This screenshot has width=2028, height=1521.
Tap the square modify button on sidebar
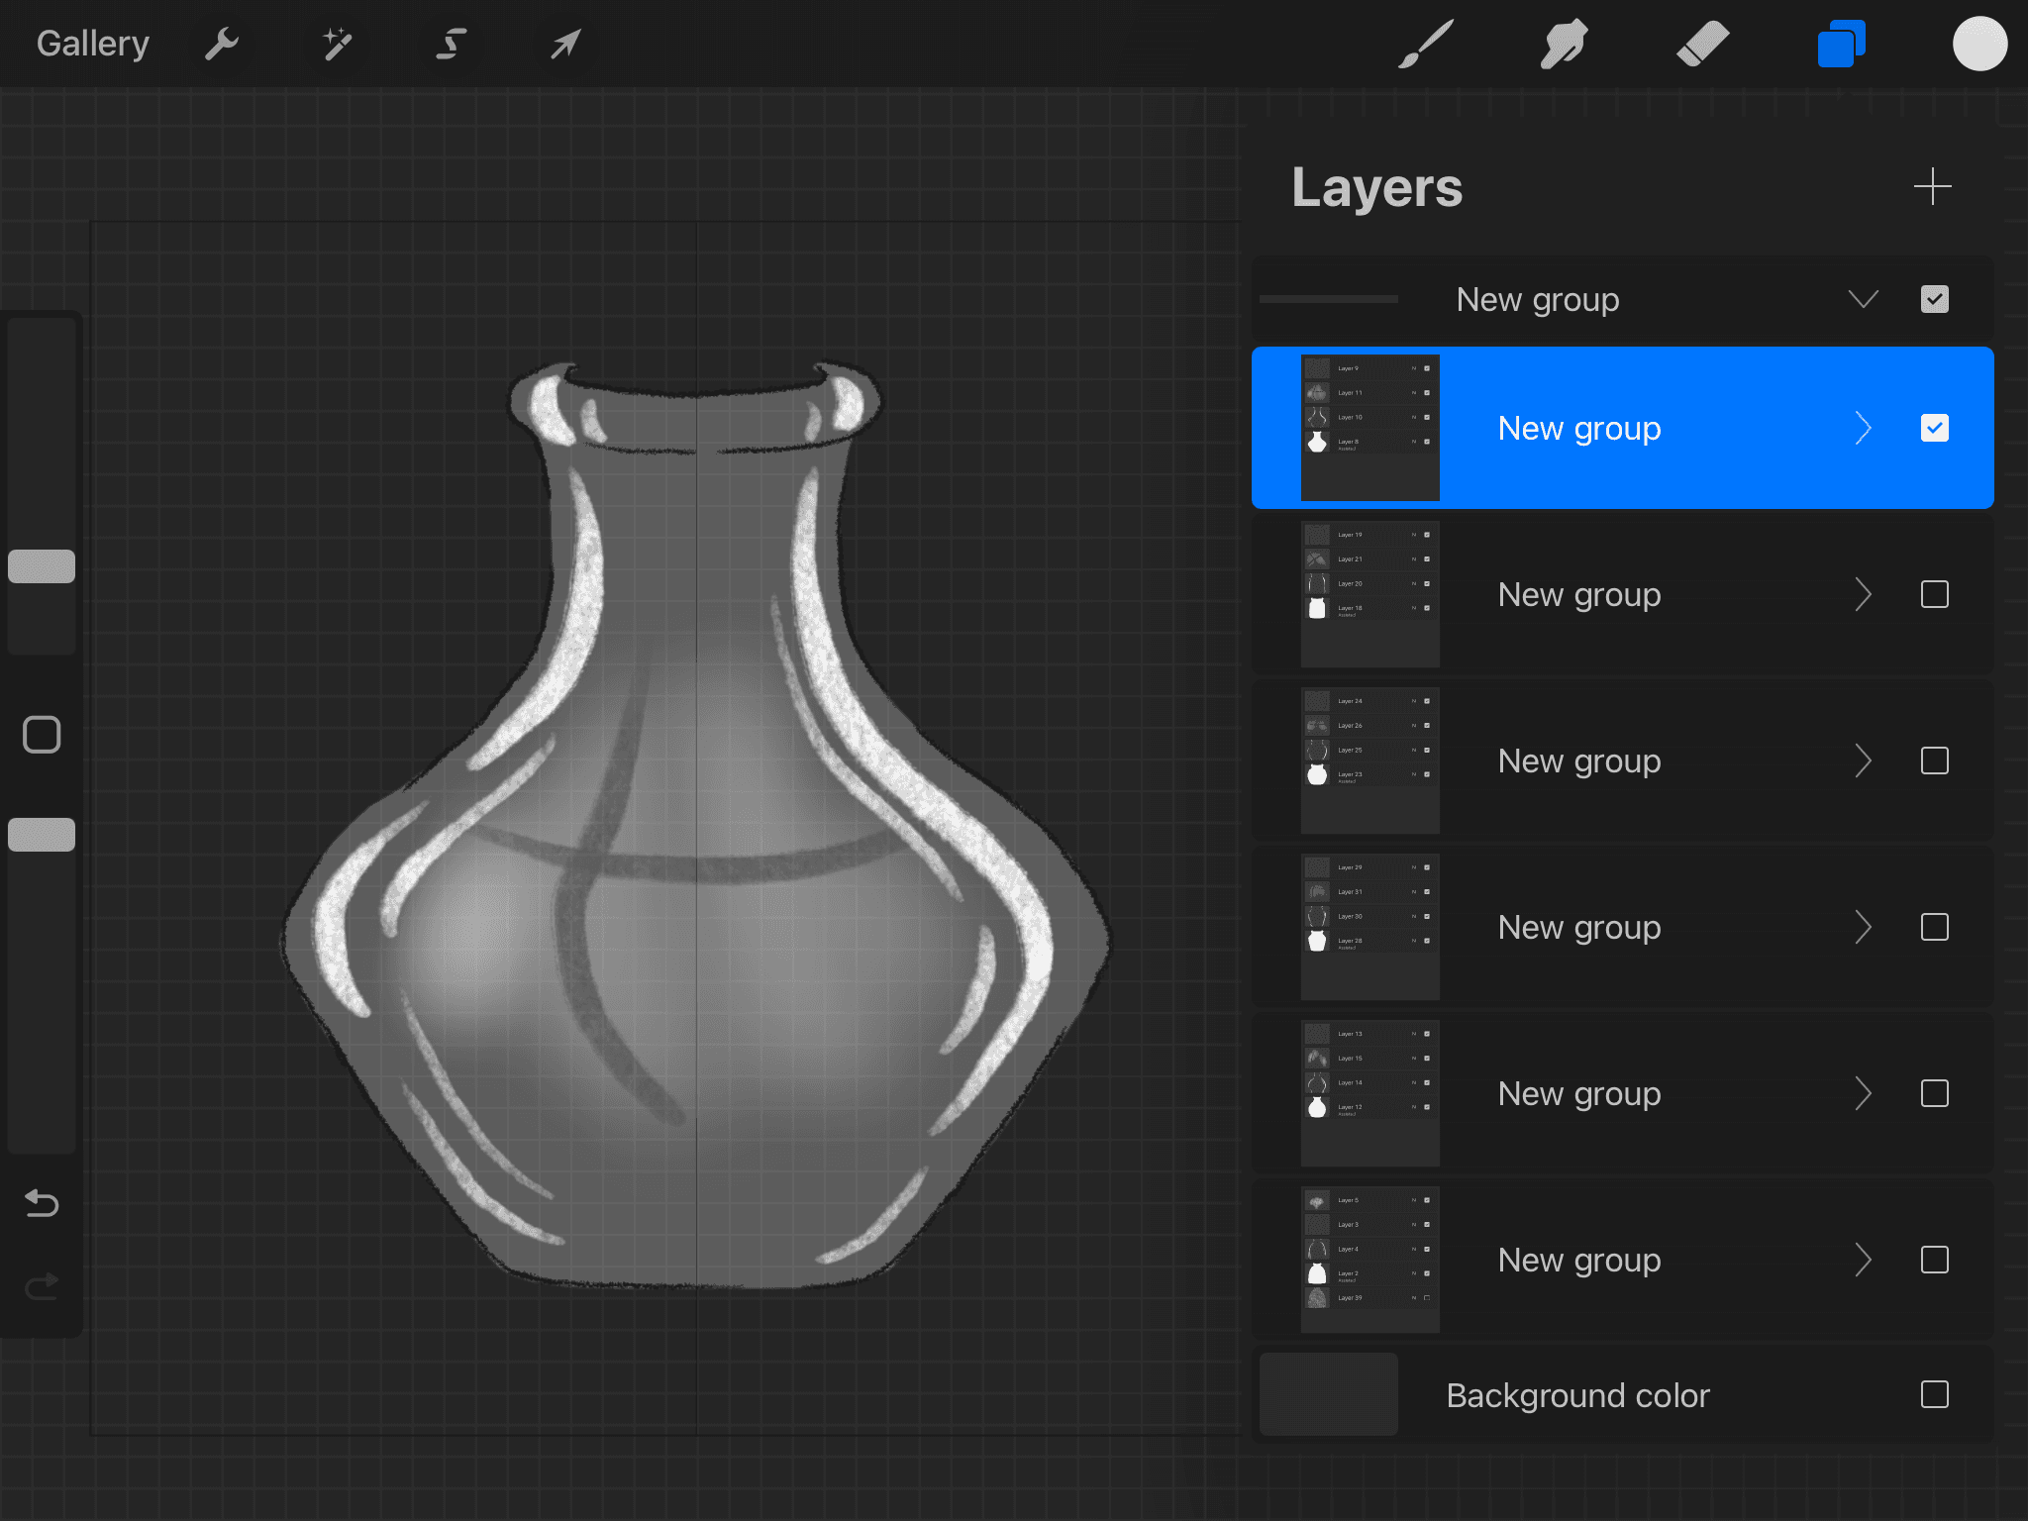[42, 735]
